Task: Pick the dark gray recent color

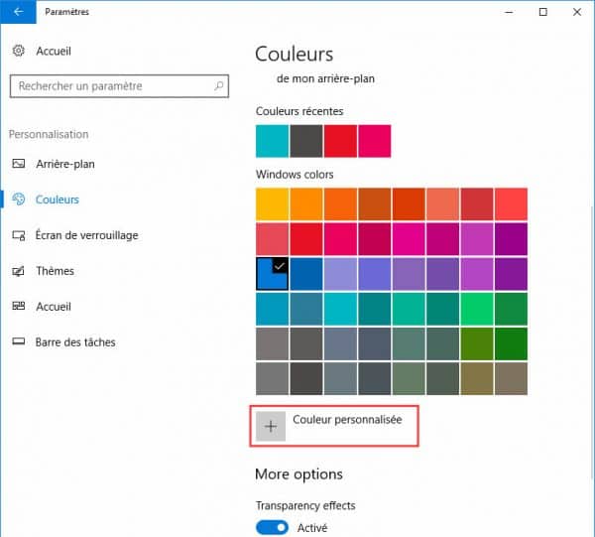Action: [305, 140]
